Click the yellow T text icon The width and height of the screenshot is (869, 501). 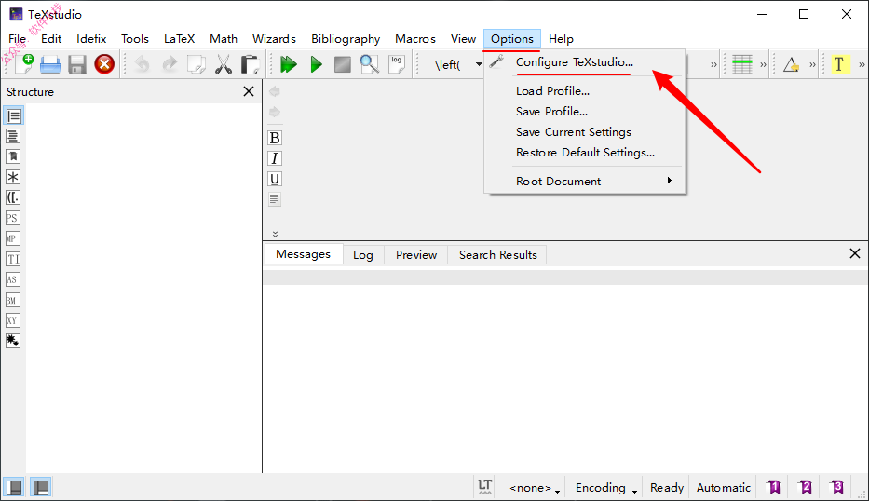pos(839,64)
